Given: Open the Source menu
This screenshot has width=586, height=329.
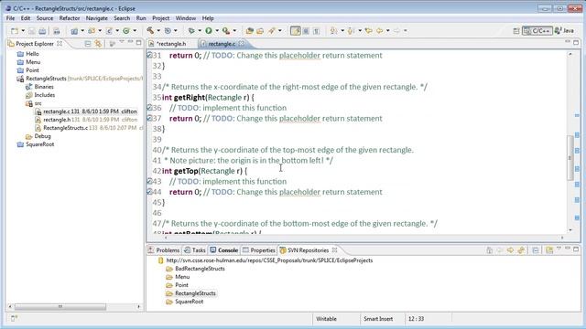Looking at the screenshot, I should [45, 18].
